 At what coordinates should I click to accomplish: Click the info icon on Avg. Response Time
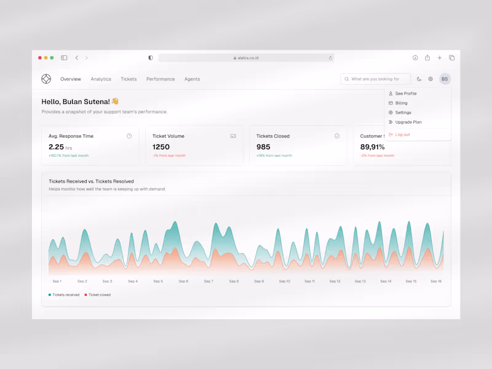(129, 136)
